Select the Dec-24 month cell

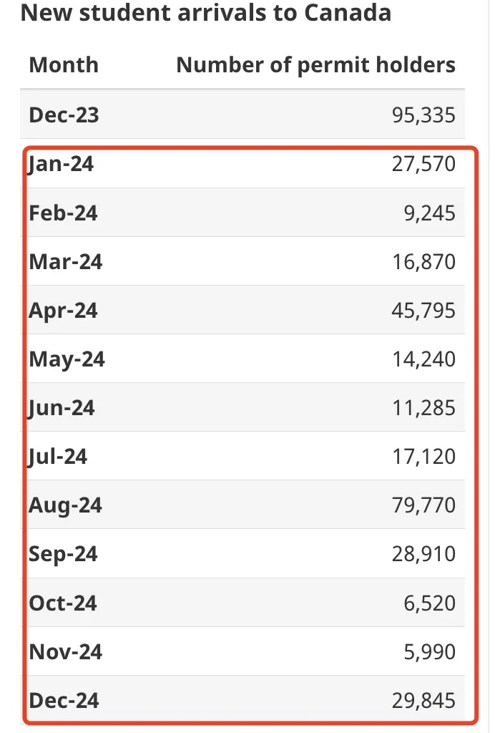coord(64,700)
